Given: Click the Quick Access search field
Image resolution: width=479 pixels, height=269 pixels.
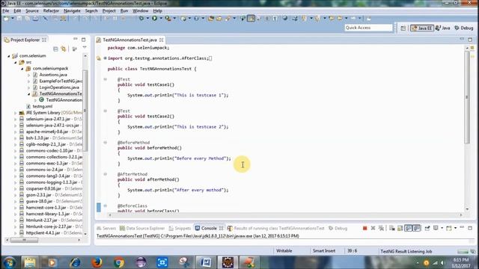Looking at the screenshot, I should pos(368,28).
